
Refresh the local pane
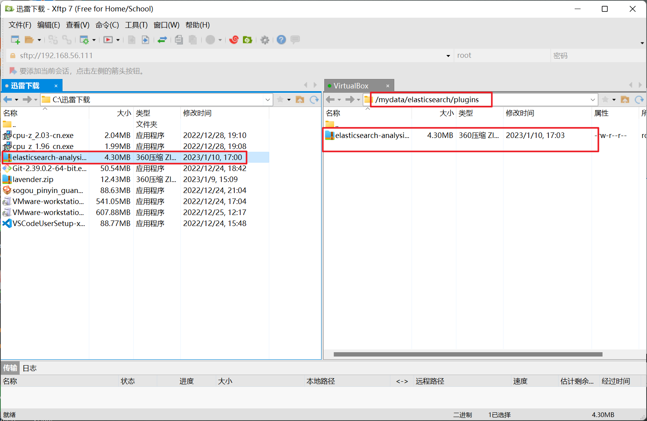[x=314, y=99]
